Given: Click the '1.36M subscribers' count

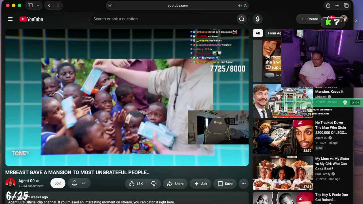Looking at the screenshot, I should [x=31, y=186].
